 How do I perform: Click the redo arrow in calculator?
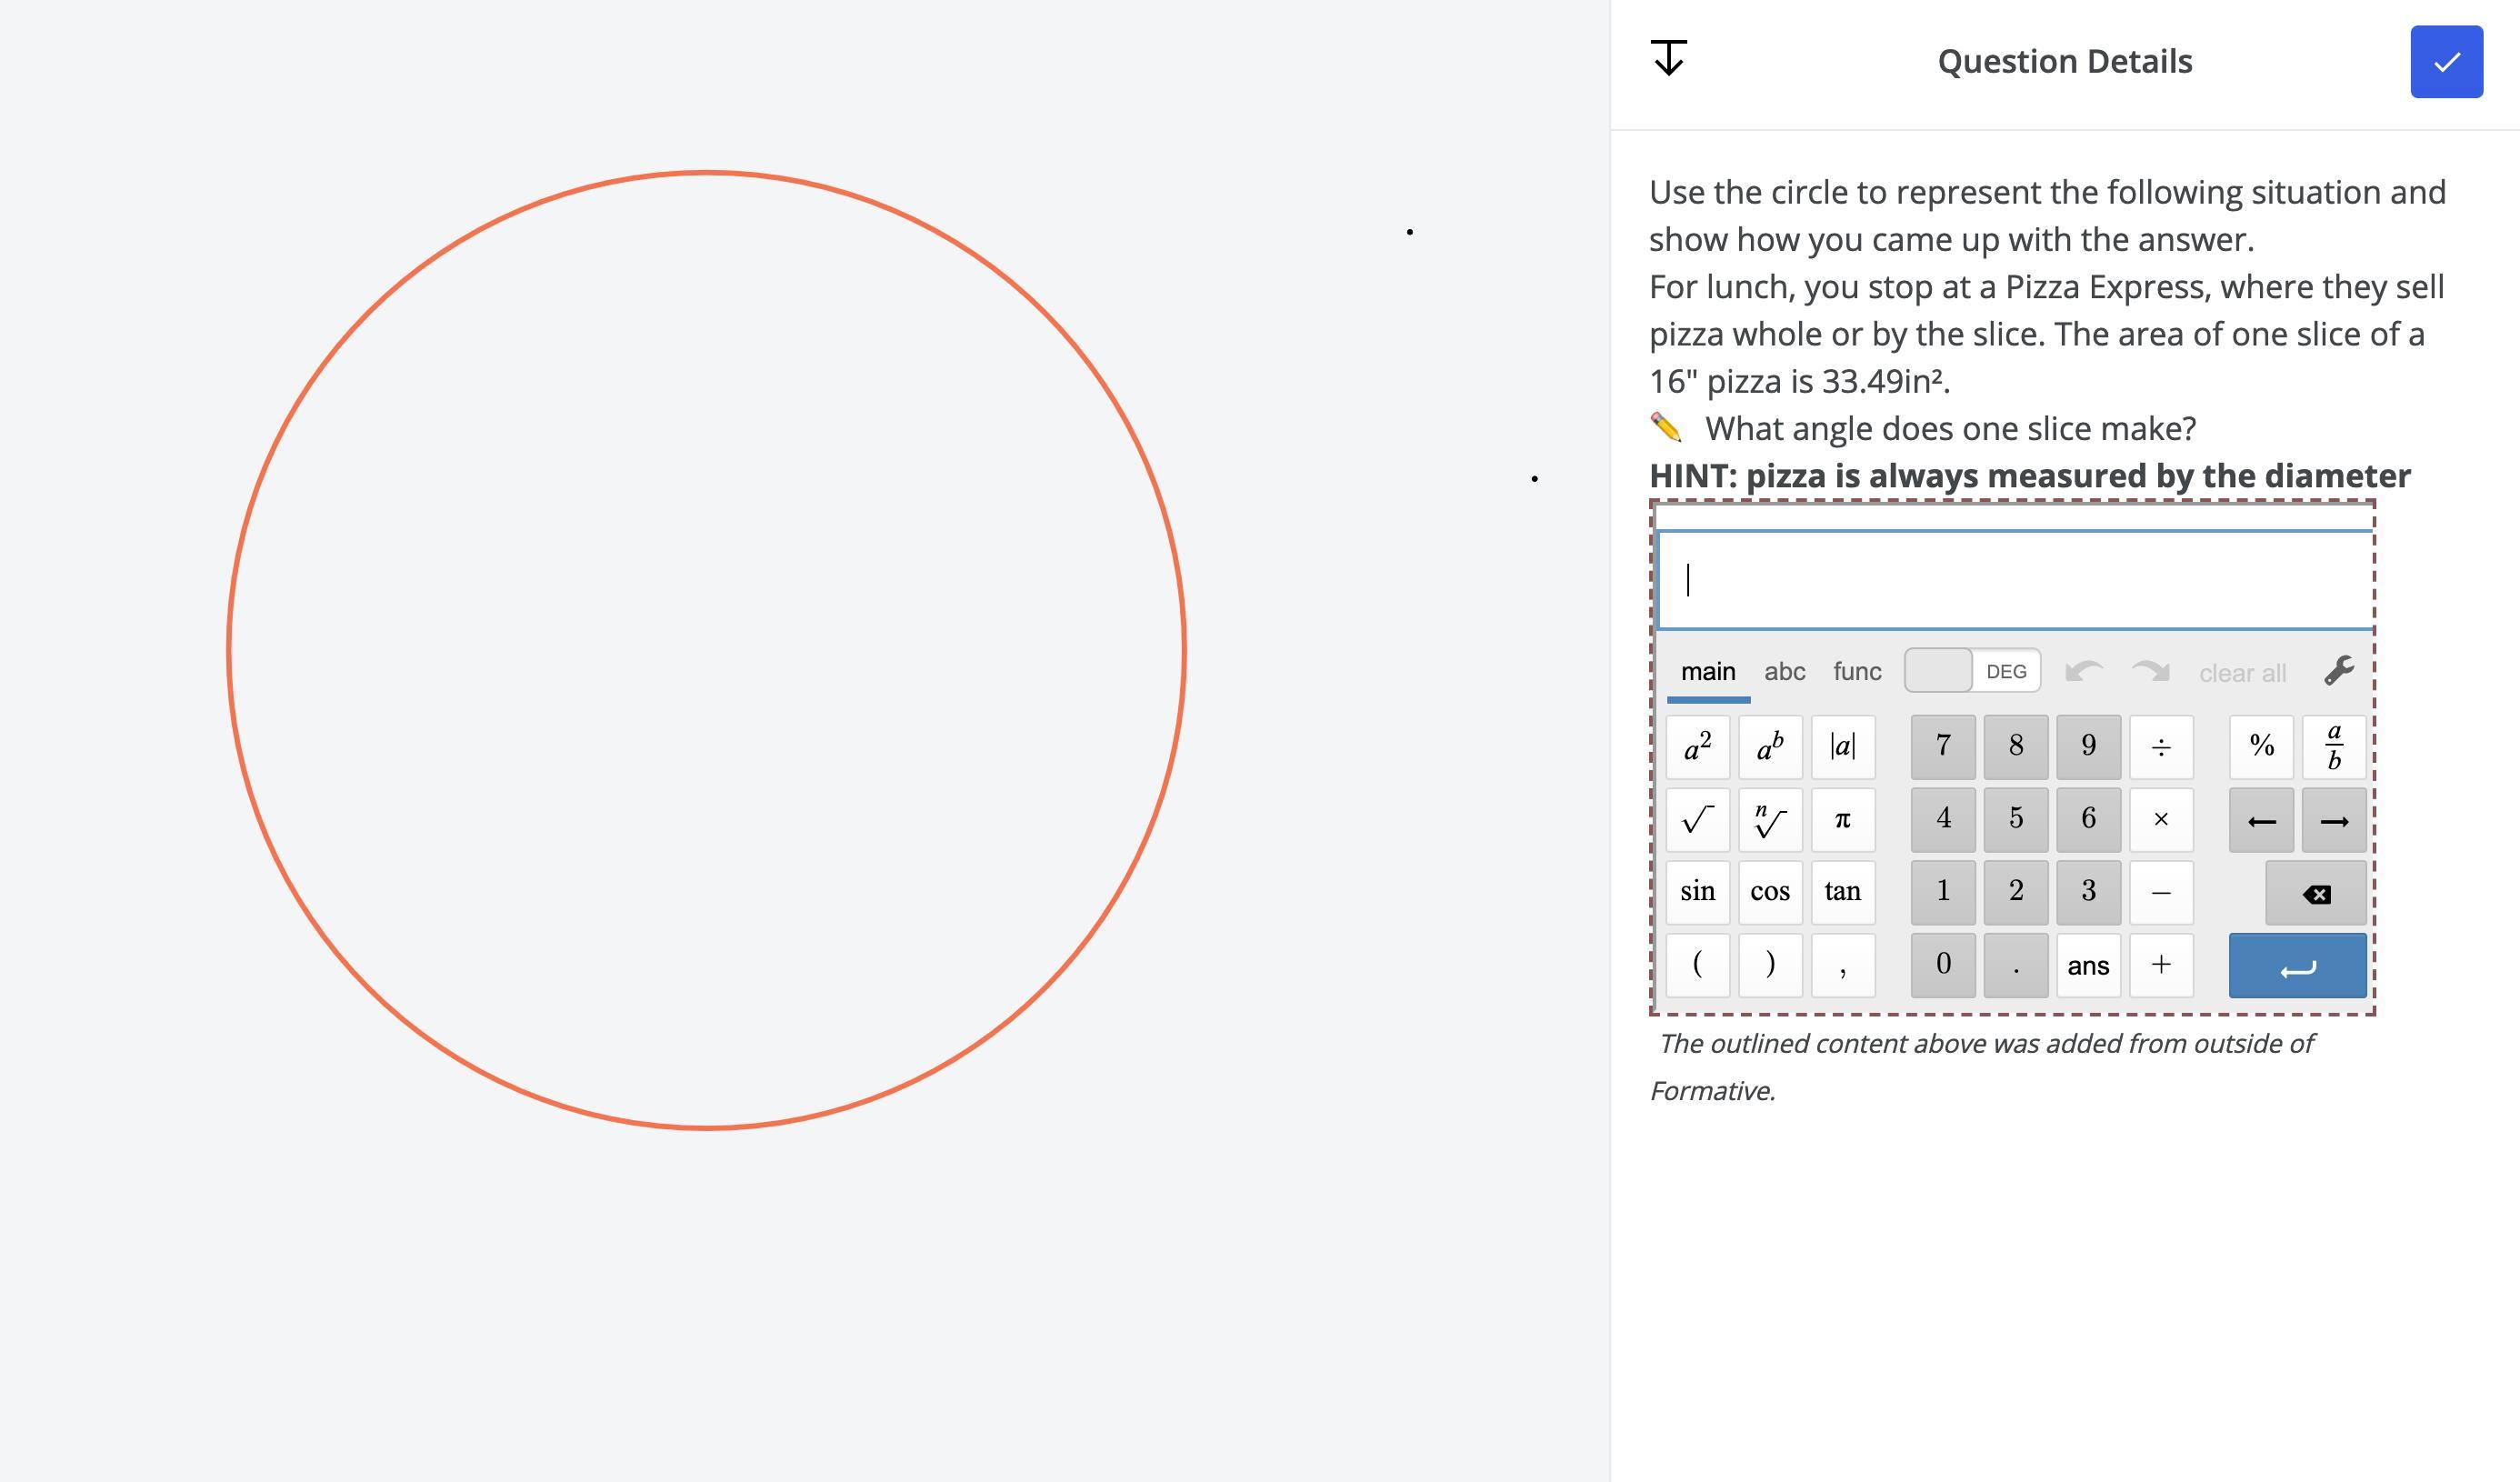click(2150, 671)
